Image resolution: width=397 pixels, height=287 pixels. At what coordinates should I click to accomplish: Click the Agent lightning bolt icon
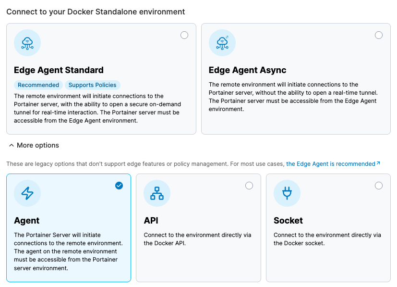27,193
